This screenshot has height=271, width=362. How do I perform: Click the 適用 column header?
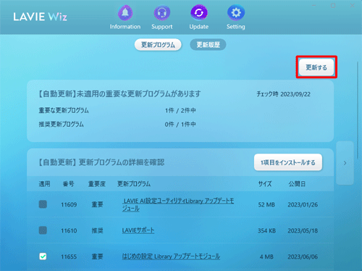click(45, 184)
